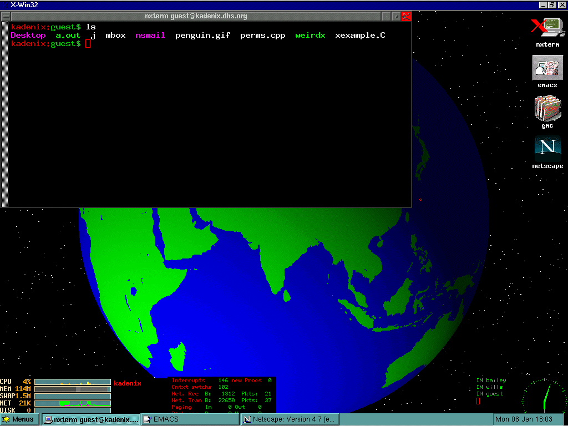
Task: Click the Desktop directory name in terminal
Action: 28,35
